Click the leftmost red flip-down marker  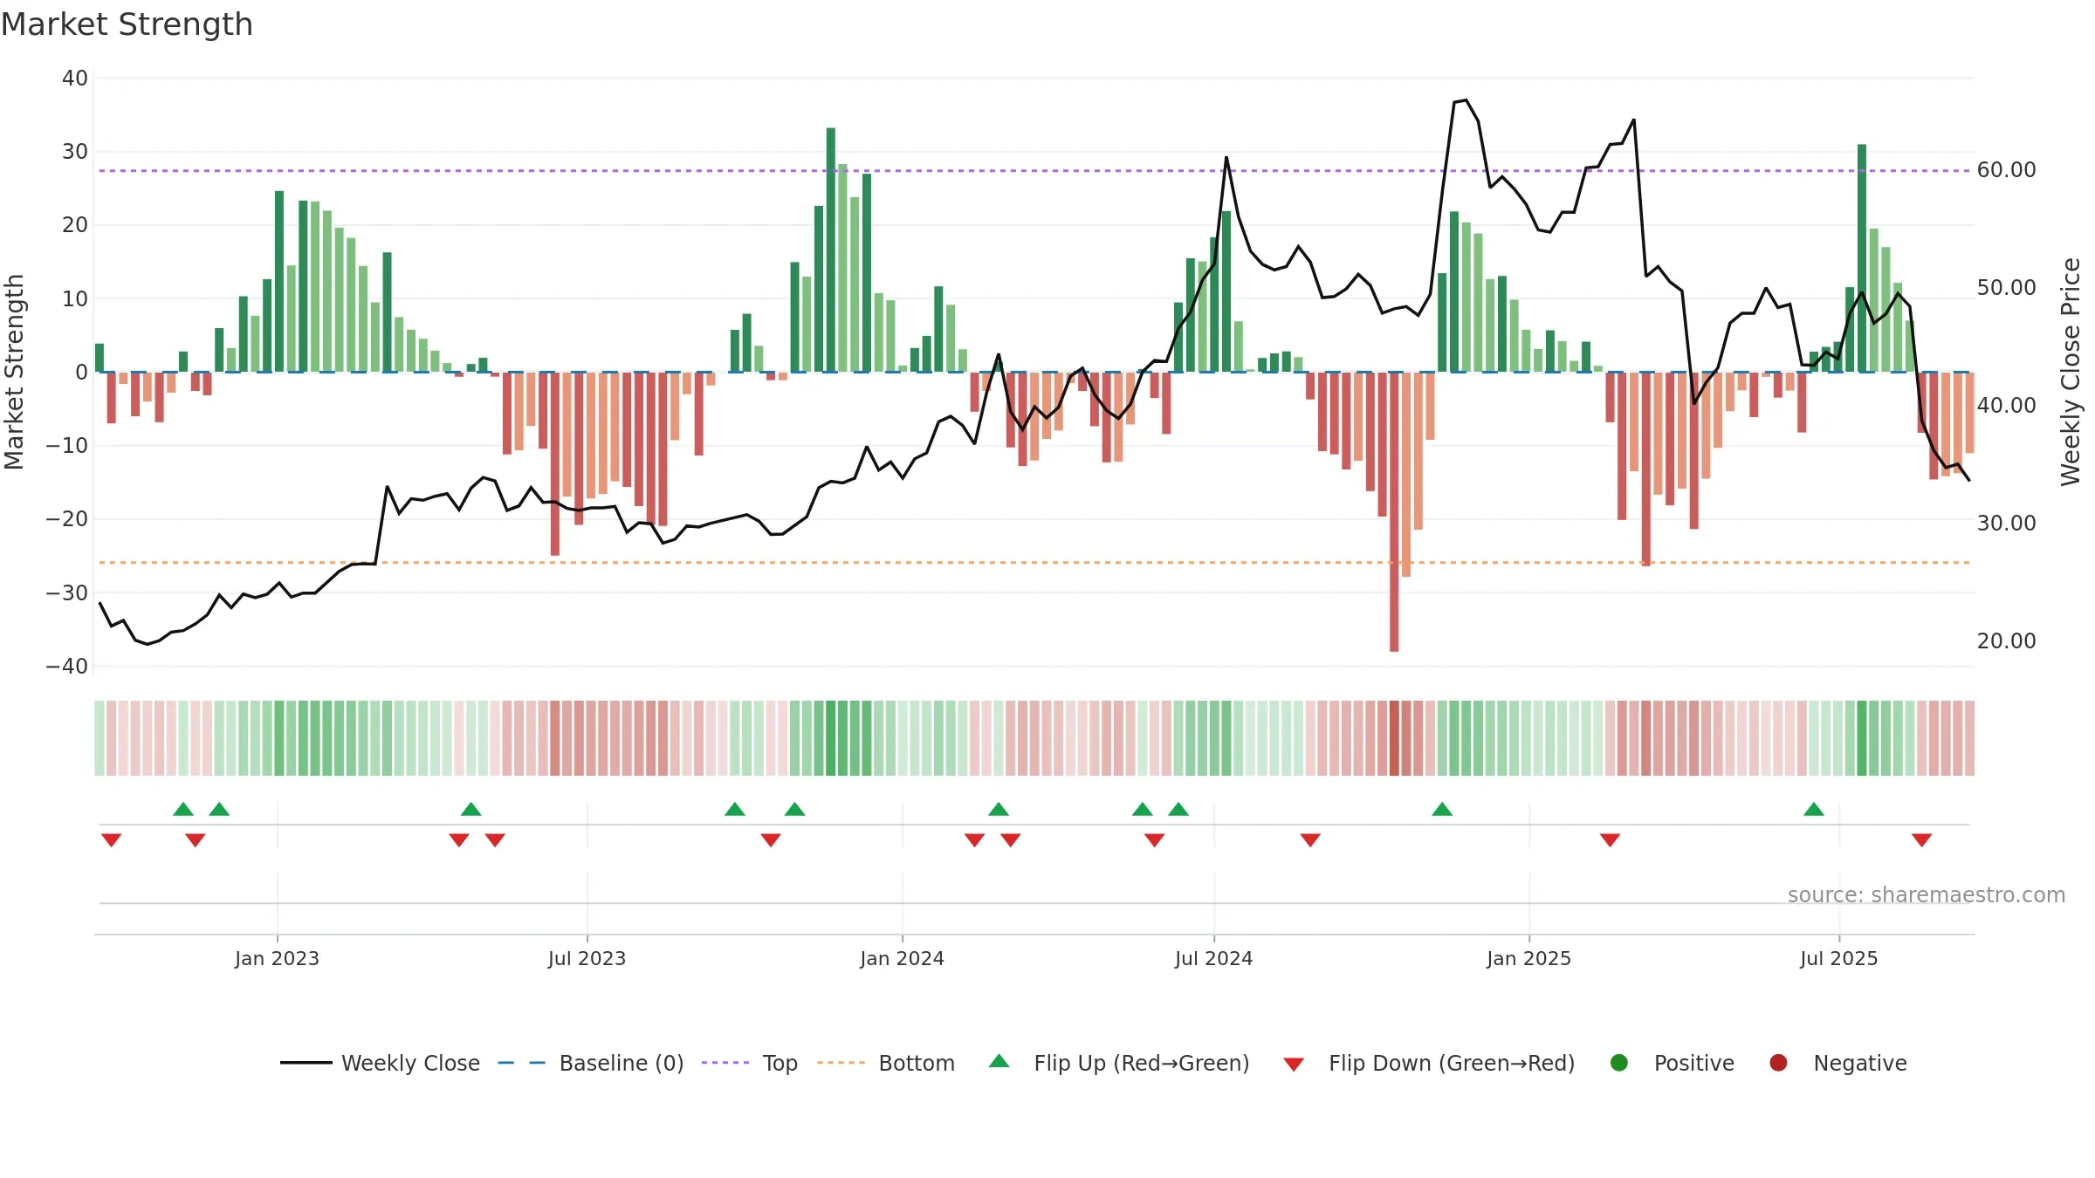tap(111, 839)
